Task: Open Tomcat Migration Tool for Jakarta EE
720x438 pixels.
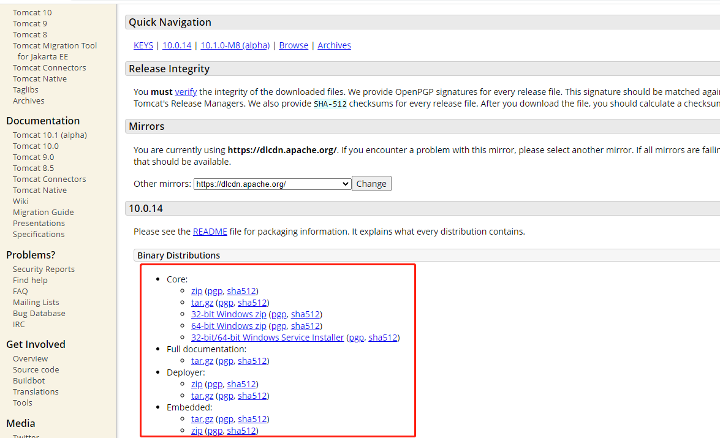Action: point(55,51)
